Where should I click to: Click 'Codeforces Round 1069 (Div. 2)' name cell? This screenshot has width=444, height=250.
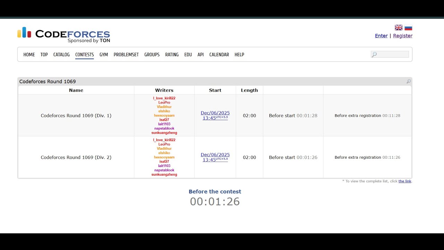(76, 157)
